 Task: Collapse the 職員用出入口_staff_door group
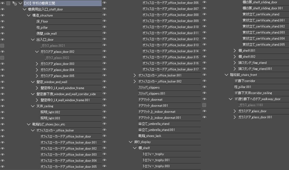click(x=25, y=9)
